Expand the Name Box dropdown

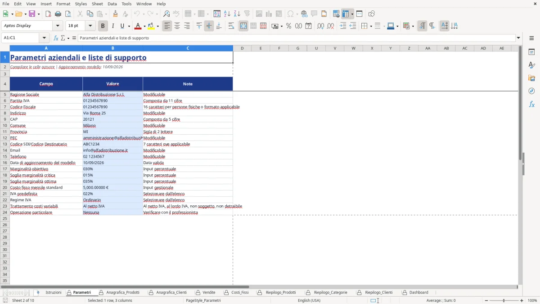pos(44,38)
